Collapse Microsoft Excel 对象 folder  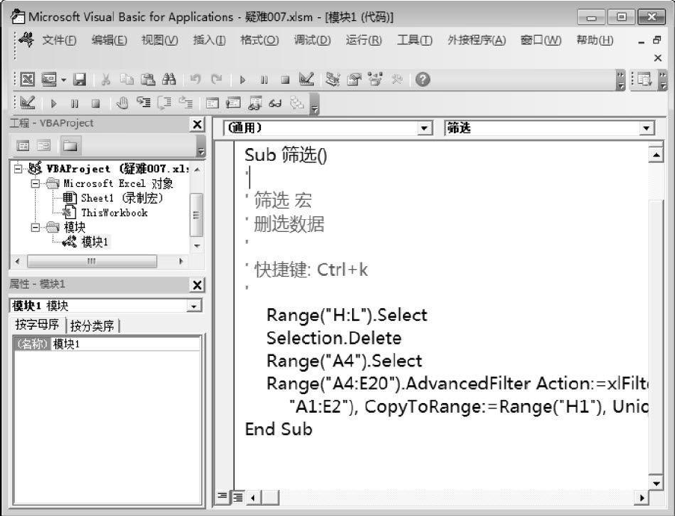point(35,183)
